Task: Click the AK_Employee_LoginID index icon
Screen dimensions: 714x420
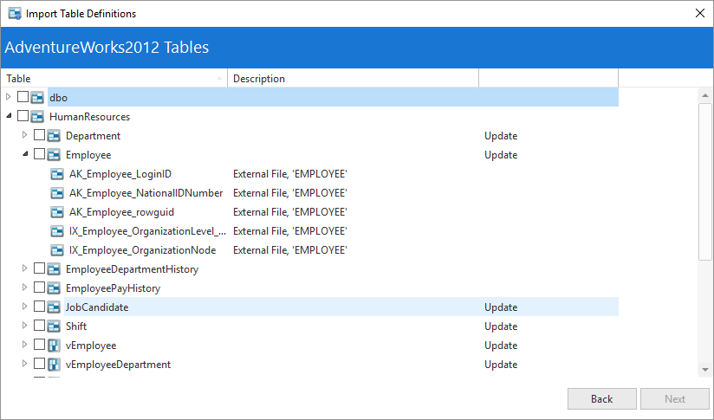Action: [x=57, y=174]
